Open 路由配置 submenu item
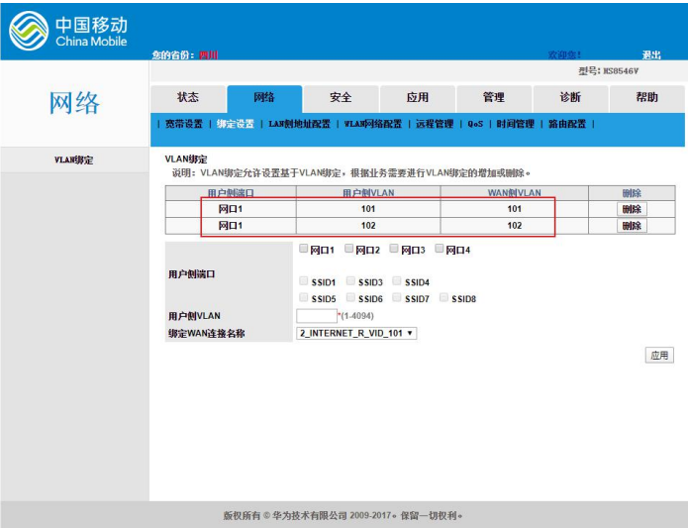This screenshot has width=688, height=528. (x=566, y=124)
